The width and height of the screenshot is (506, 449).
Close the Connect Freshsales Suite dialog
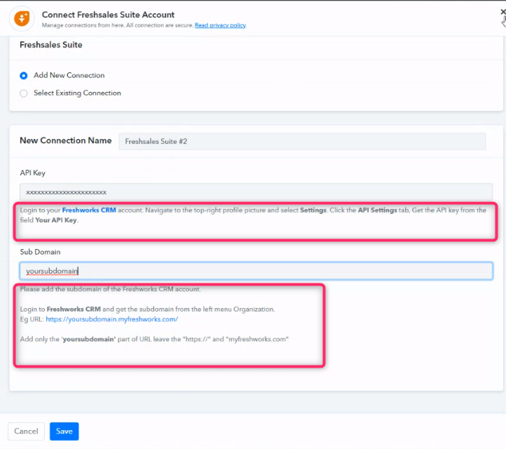[x=502, y=12]
